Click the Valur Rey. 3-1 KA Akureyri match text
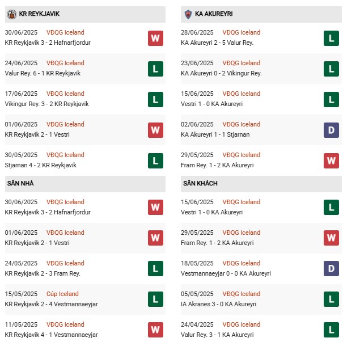 (x=217, y=335)
